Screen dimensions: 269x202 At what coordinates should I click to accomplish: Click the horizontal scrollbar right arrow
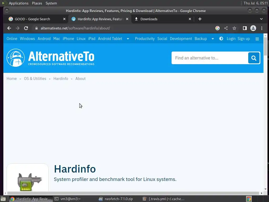click(261, 193)
